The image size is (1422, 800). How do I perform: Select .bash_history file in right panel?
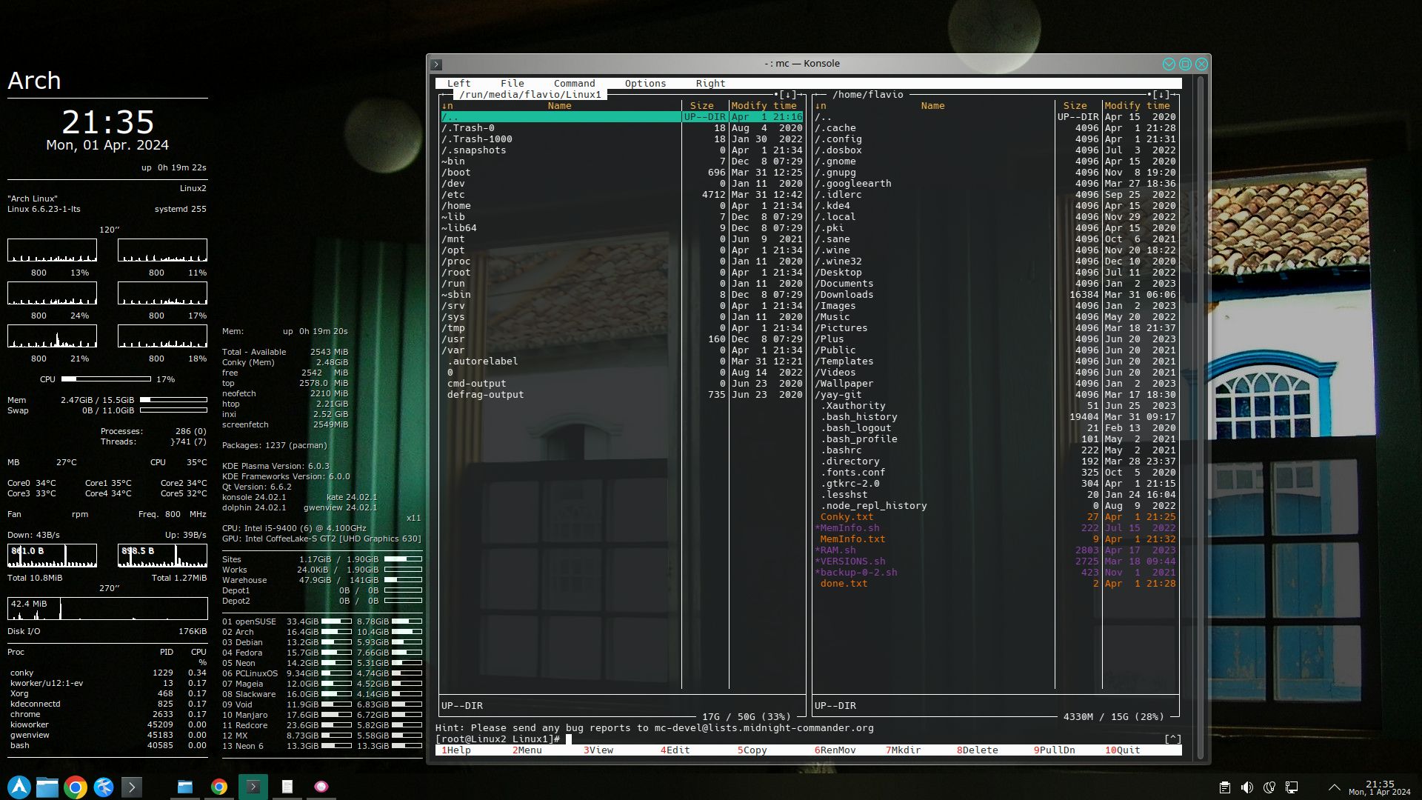pos(995,417)
